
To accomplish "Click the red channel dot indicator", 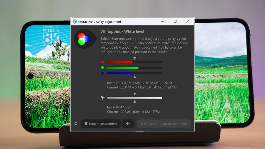I will 102,62.
